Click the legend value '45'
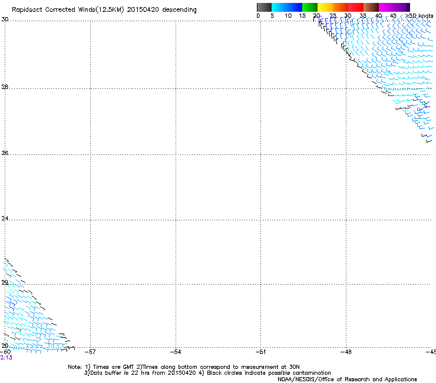436x383 pixels. [x=393, y=16]
